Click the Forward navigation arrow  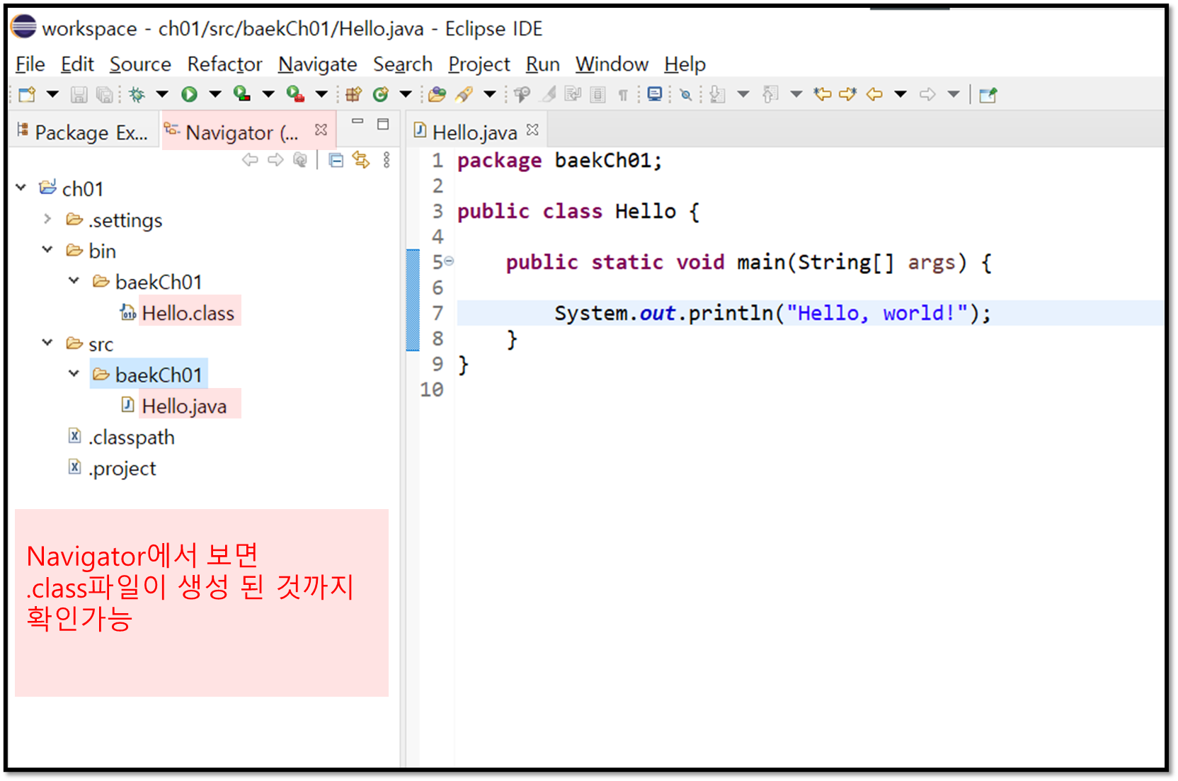tap(927, 94)
